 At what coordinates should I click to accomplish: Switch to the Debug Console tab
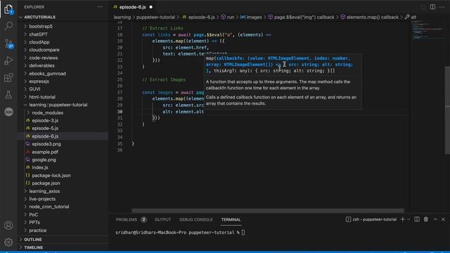click(x=196, y=220)
